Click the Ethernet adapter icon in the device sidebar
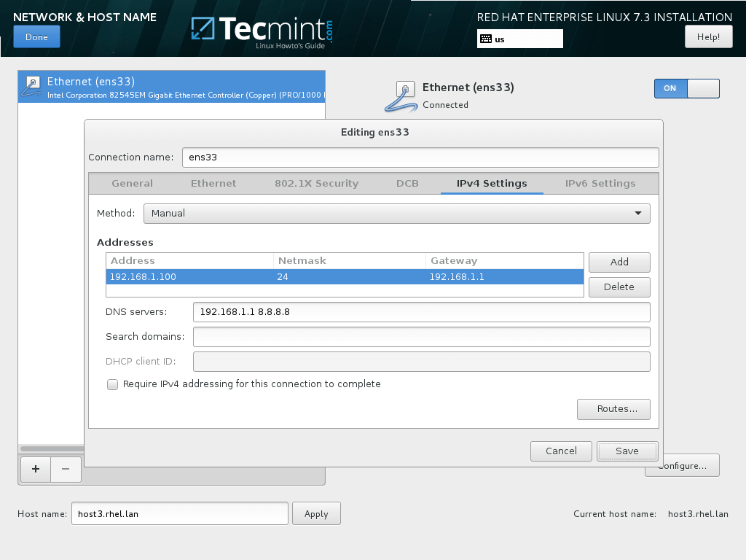The height and width of the screenshot is (560, 746). tap(31, 86)
